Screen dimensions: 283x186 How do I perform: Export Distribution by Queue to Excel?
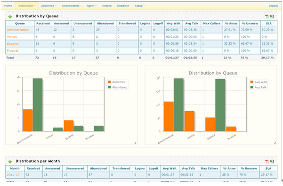272,16
